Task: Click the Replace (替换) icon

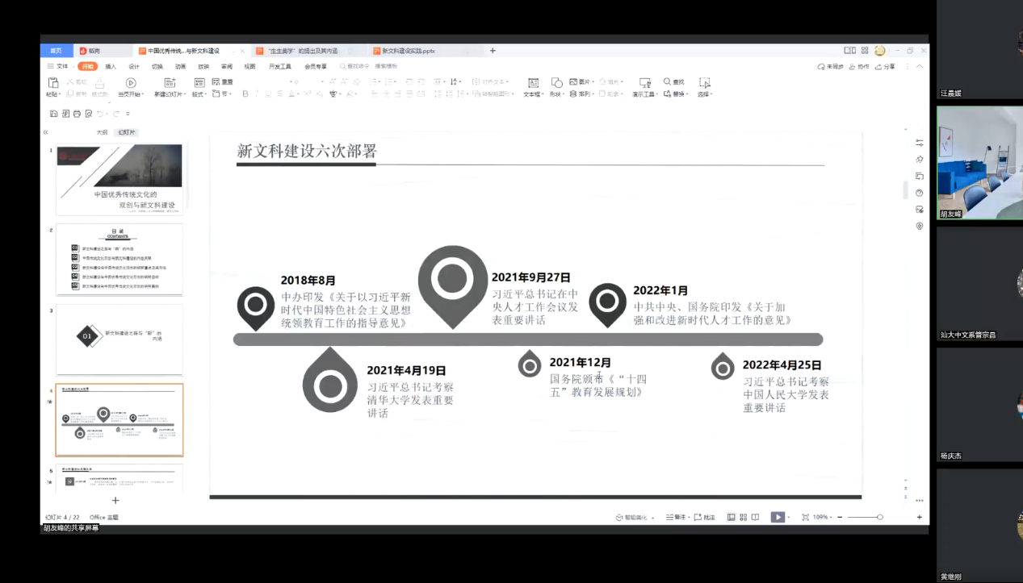Action: pos(667,94)
